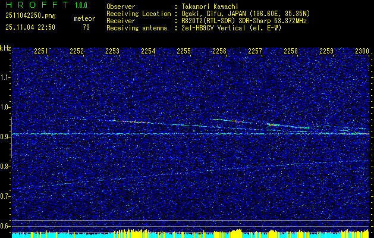Click the 2256 time marker
374x238 pixels.
pyautogui.click(x=219, y=51)
